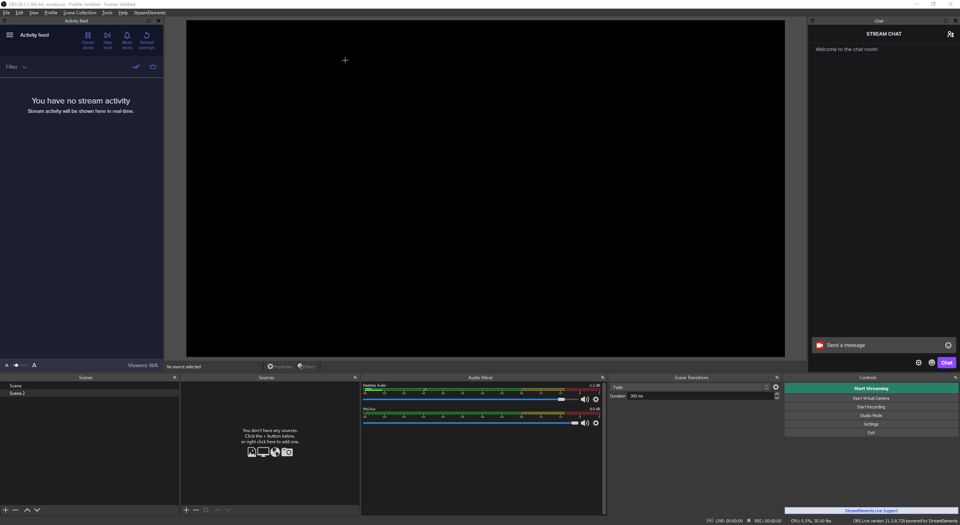The width and height of the screenshot is (960, 525).
Task: Click the Start Streaming button
Action: coord(871,388)
